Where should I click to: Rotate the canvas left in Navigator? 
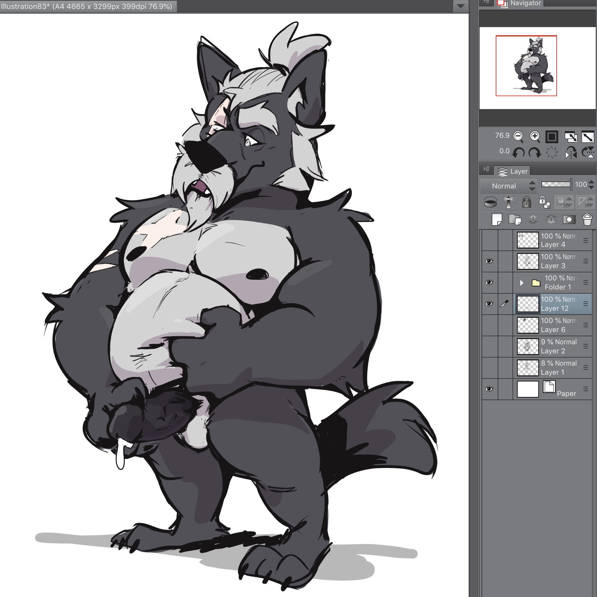[518, 152]
